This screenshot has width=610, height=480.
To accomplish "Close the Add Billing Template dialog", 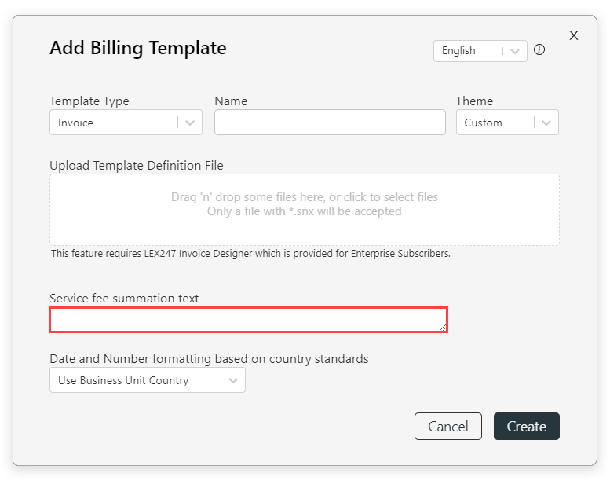I will [x=573, y=35].
